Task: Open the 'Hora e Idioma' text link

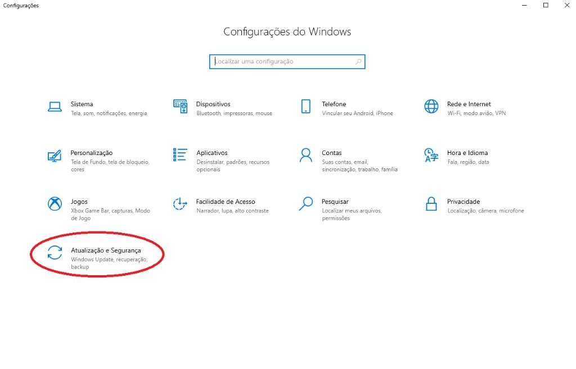Action: 467,153
